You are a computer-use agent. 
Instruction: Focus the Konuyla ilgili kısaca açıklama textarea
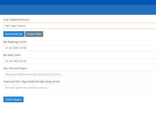[x=80, y=89]
